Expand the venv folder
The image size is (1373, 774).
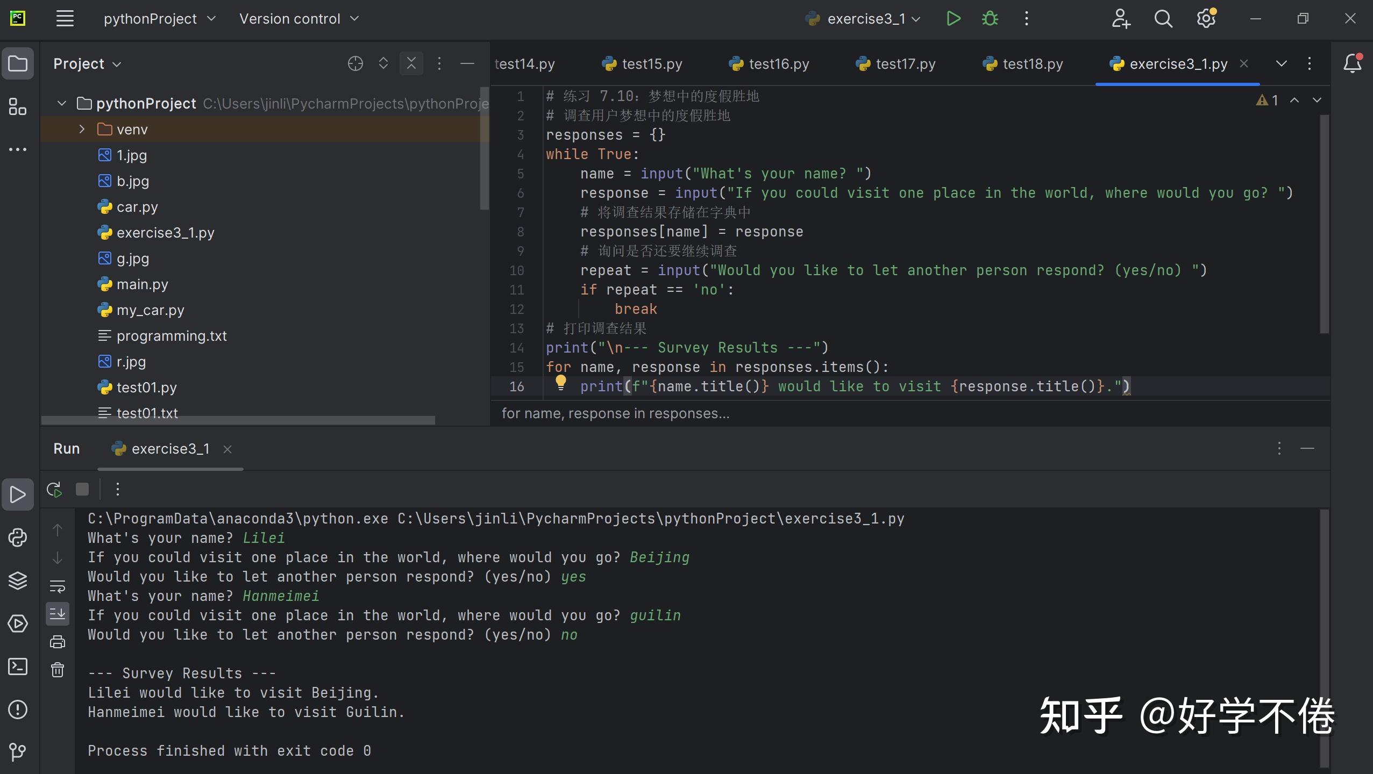82,129
